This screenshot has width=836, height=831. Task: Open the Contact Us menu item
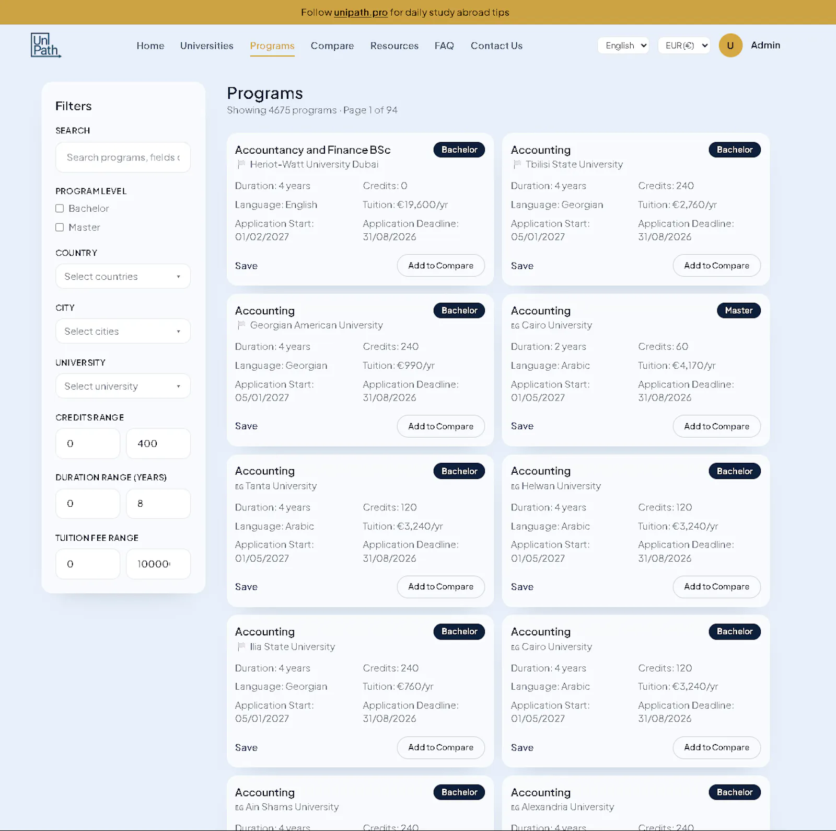point(496,45)
